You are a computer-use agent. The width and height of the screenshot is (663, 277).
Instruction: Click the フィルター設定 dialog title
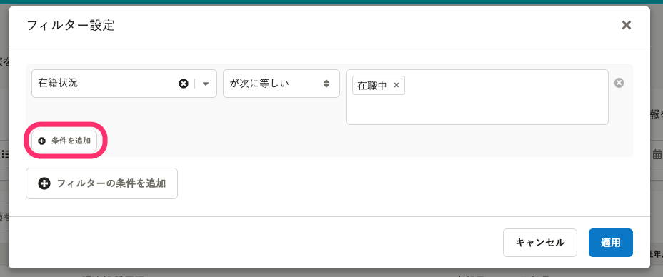pyautogui.click(x=71, y=25)
